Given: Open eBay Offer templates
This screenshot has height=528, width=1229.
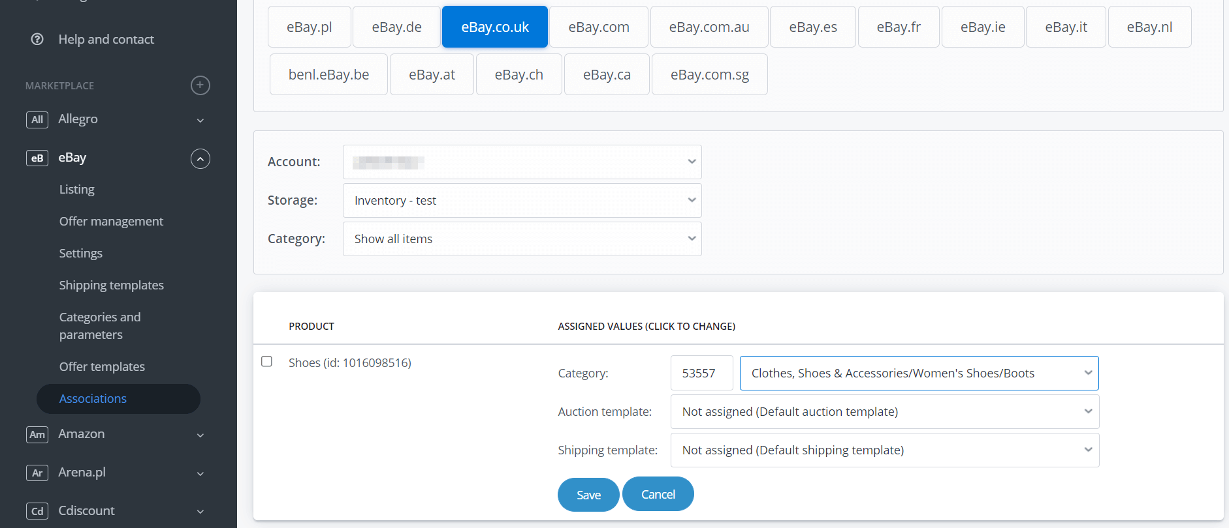Looking at the screenshot, I should coord(102,366).
